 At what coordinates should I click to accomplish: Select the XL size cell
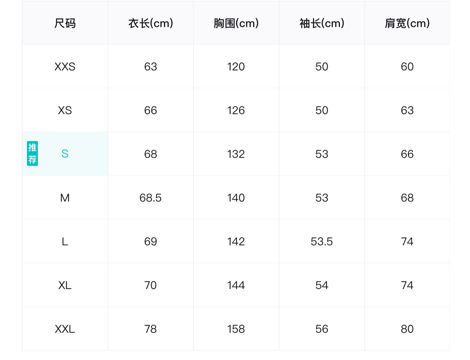coord(65,285)
